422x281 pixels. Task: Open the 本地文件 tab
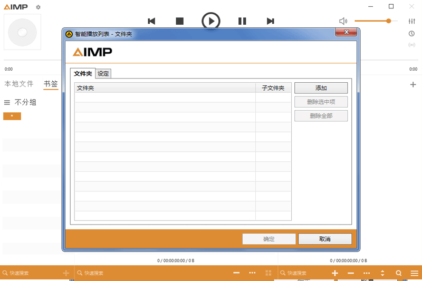[x=19, y=84]
